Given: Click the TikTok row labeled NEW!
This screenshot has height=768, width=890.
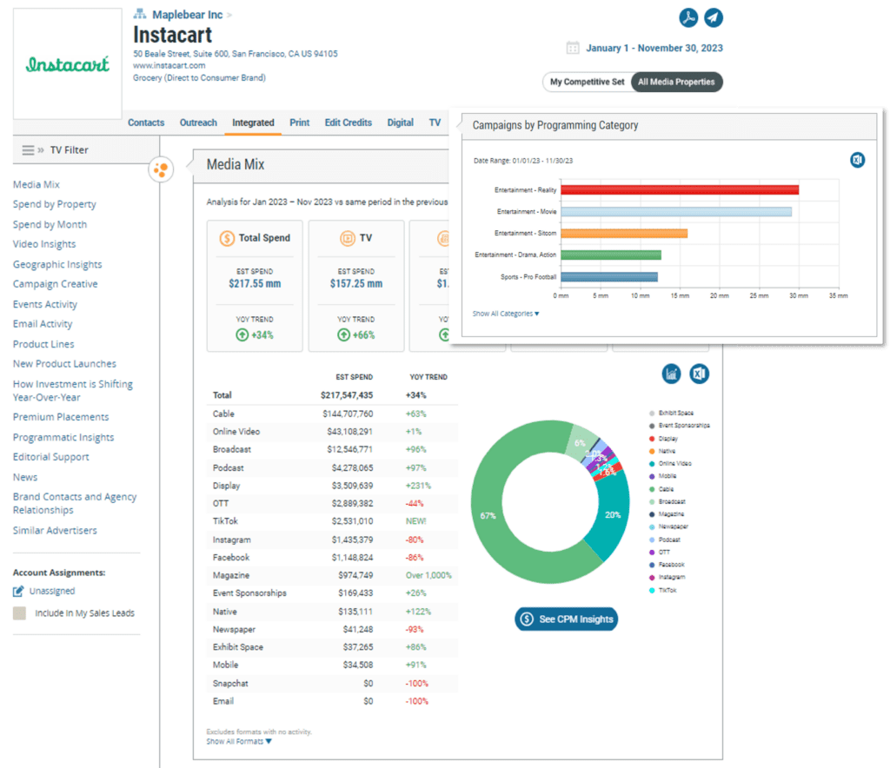Looking at the screenshot, I should [x=332, y=521].
